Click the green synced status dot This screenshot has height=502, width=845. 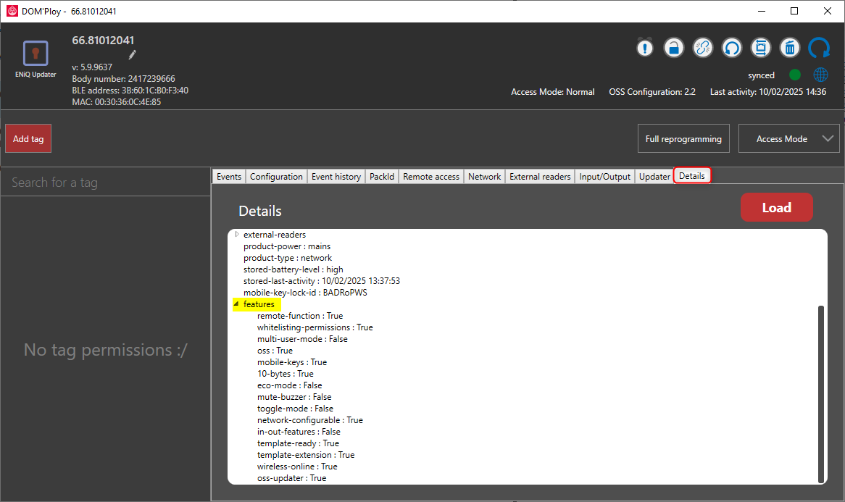coord(795,75)
